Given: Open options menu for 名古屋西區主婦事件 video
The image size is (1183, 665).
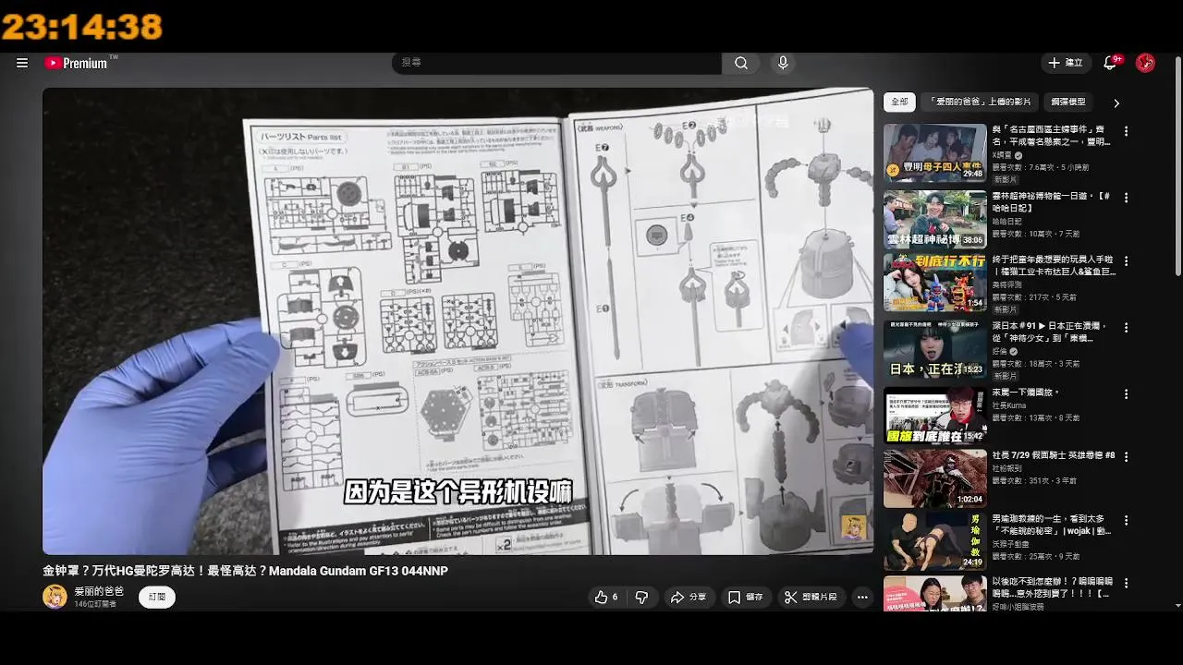Looking at the screenshot, I should [1126, 131].
